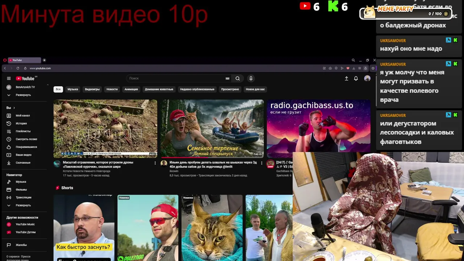Select the Музыка filter chip
The image size is (464, 261).
pyautogui.click(x=72, y=89)
